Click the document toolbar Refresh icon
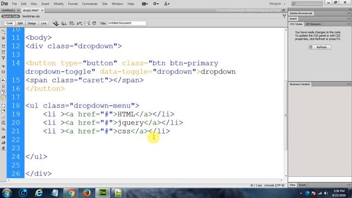Viewport: 352px width, 198px height. click(x=94, y=23)
